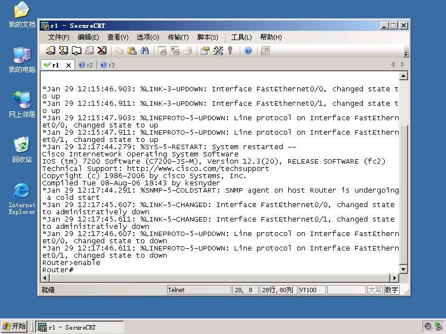446x334 pixels.
Task: Click the 大写 caps lock indicator
Action: click(x=375, y=290)
